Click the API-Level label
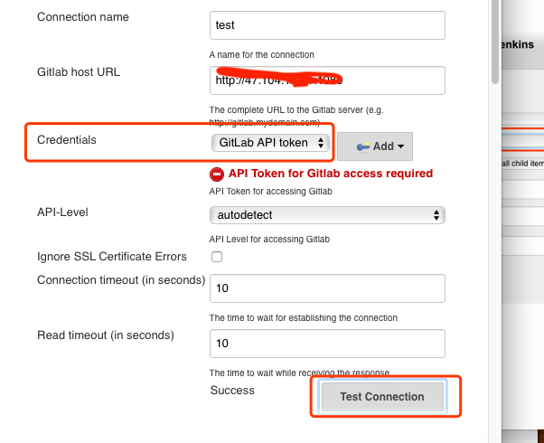This screenshot has width=544, height=443. click(62, 212)
